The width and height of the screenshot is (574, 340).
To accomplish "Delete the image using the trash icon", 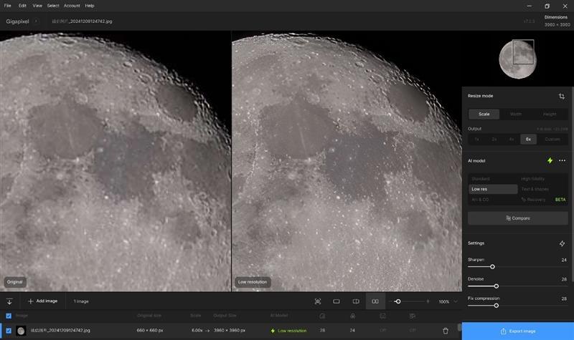I will tap(446, 331).
